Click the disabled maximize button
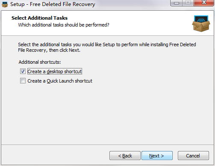 (x=188, y=3)
